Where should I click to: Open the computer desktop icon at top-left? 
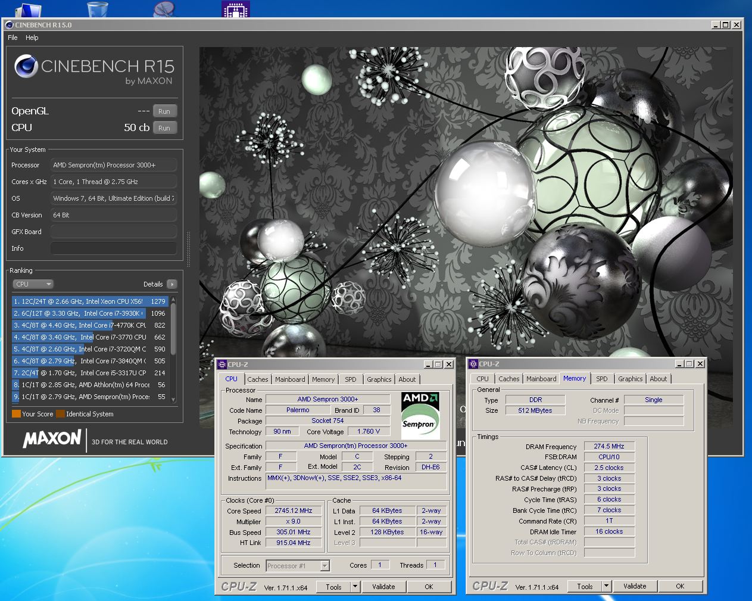(27, 9)
